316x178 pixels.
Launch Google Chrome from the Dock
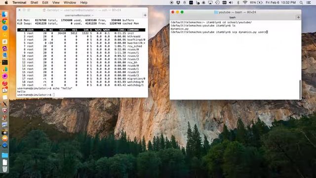pyautogui.click(x=4, y=21)
